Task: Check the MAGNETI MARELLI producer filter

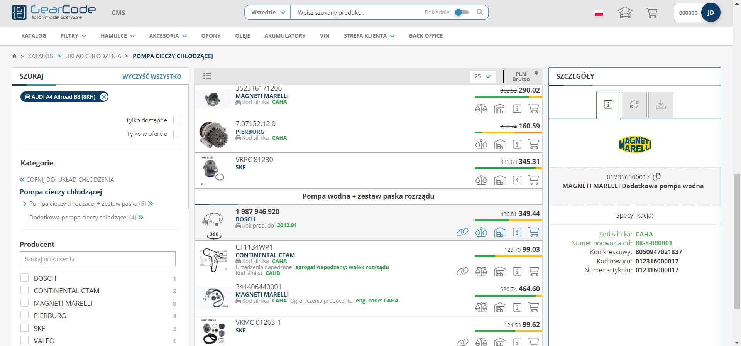Action: tap(24, 303)
